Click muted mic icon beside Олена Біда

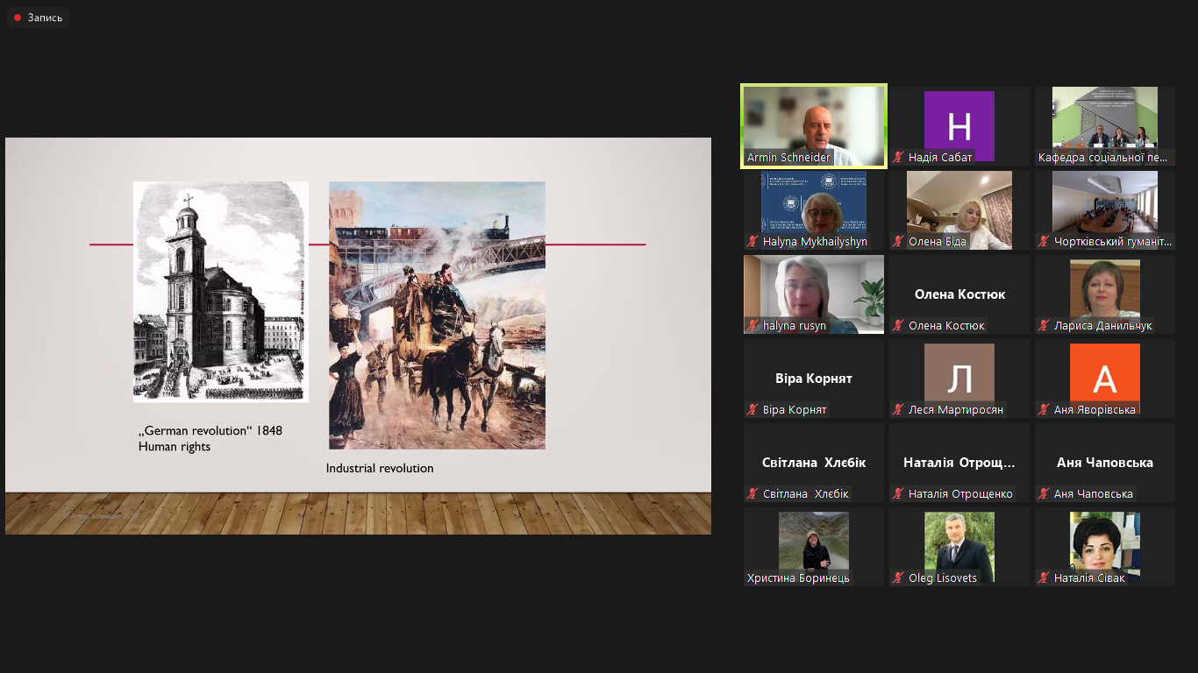tap(899, 242)
